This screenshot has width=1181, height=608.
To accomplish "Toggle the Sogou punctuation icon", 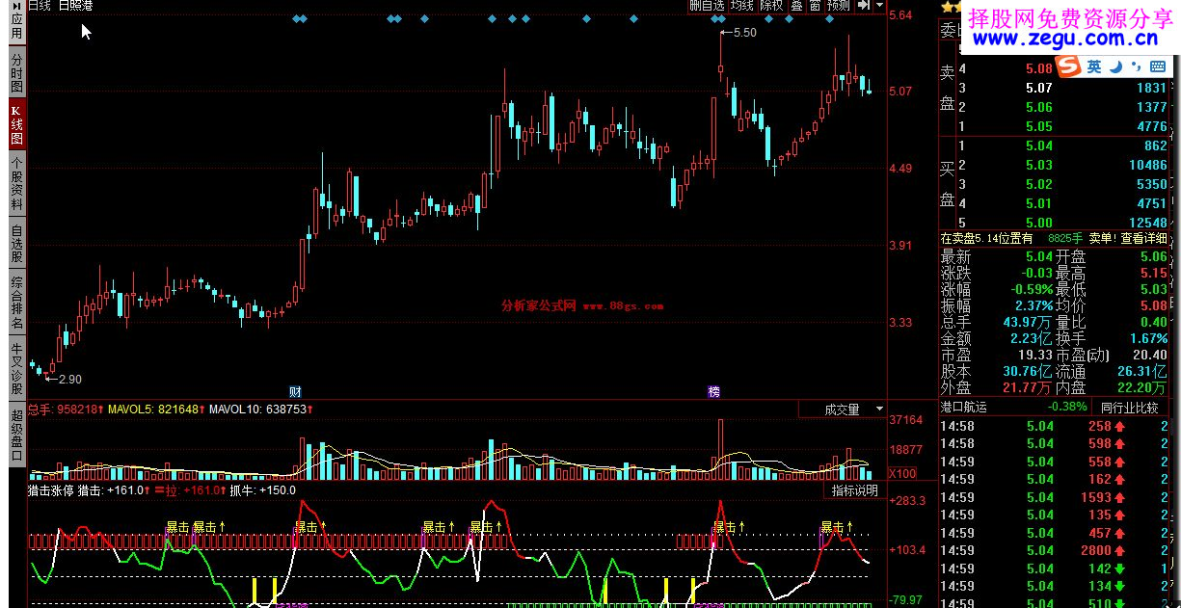I will point(1135,66).
